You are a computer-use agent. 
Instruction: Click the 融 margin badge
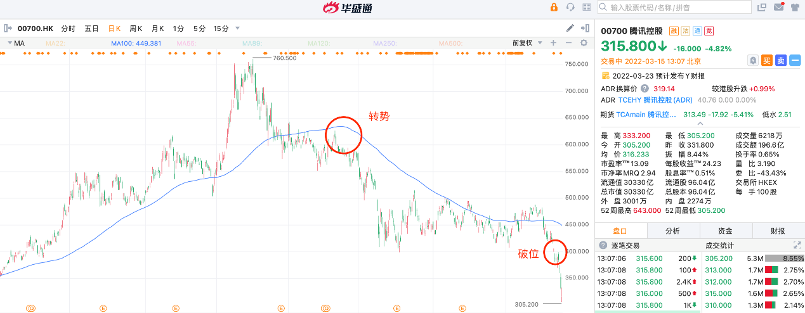tap(674, 30)
